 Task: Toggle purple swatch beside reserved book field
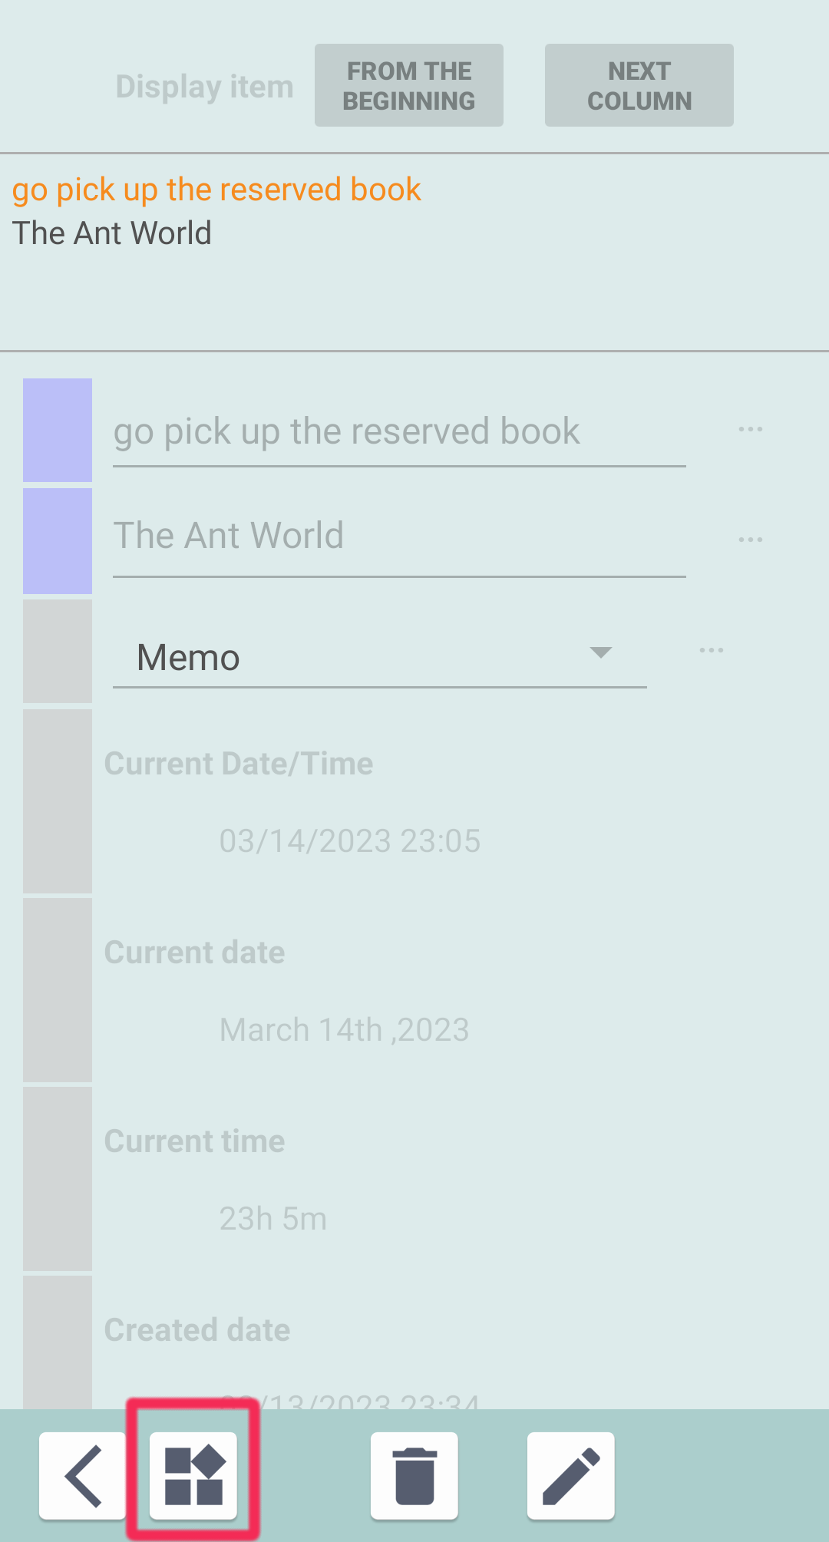(x=58, y=430)
